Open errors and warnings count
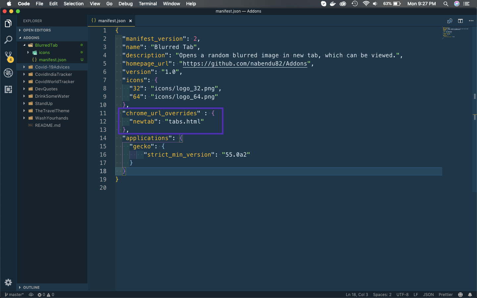This screenshot has height=298, width=477. [46, 295]
